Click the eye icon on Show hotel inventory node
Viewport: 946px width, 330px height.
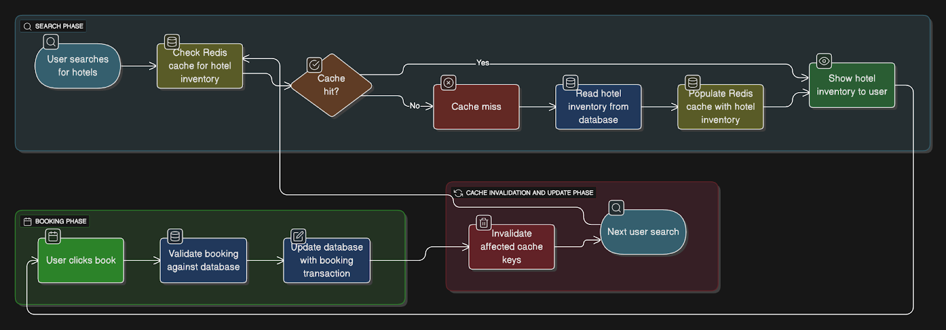[x=824, y=61]
